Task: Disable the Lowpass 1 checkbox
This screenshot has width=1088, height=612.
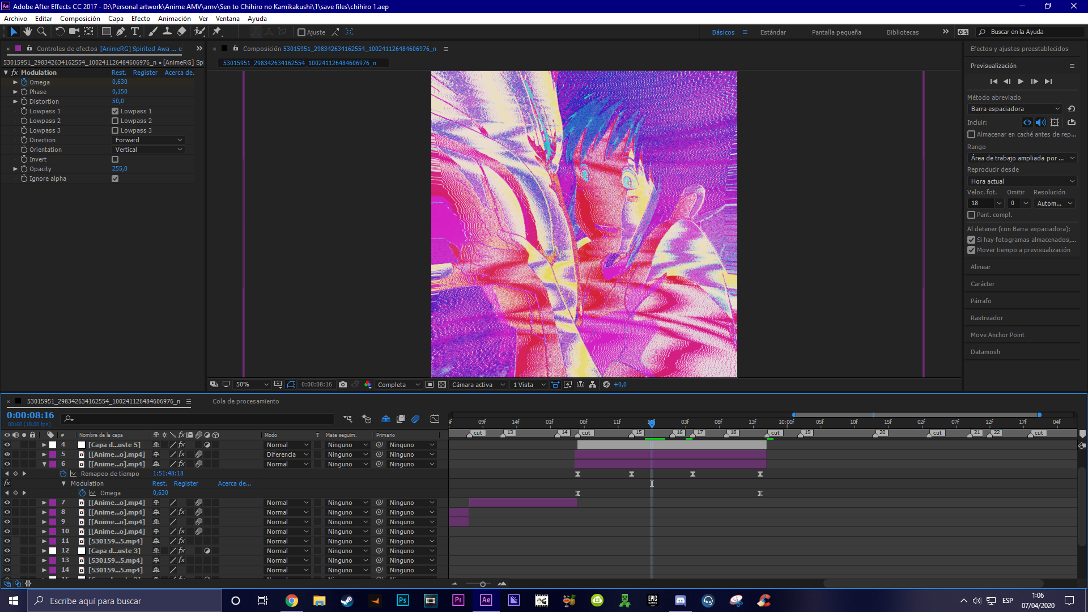Action: 114,110
